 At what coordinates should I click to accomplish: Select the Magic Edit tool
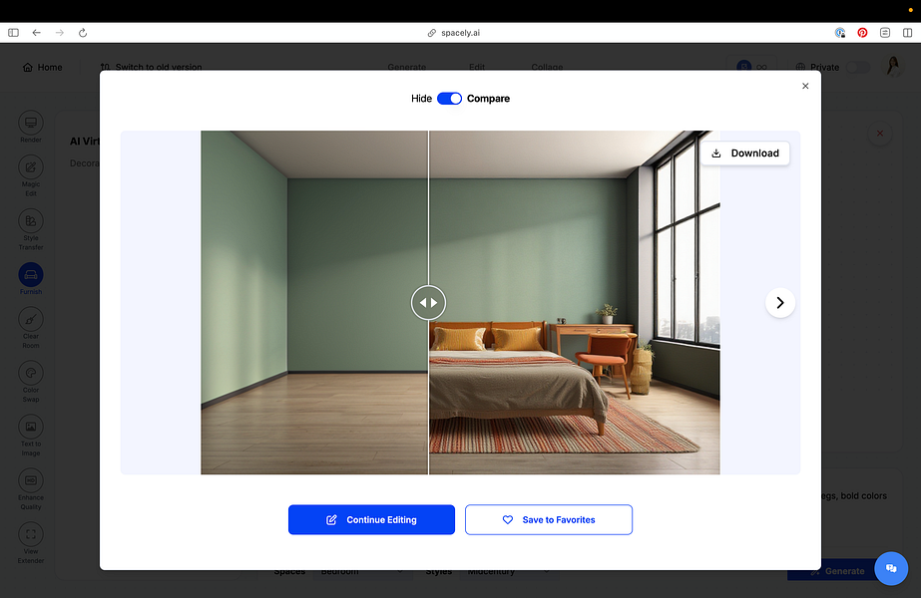(x=31, y=176)
